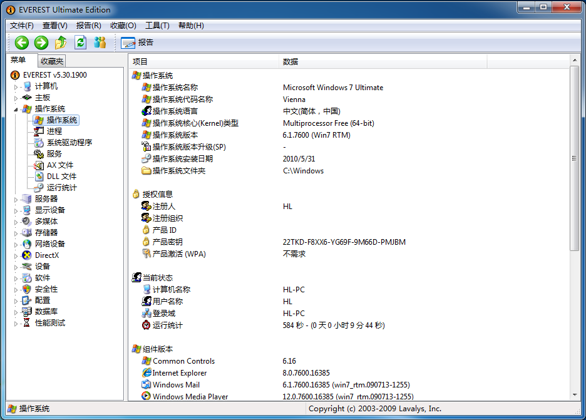Click the green Forward arrow icon
The image size is (586, 420).
pos(41,43)
